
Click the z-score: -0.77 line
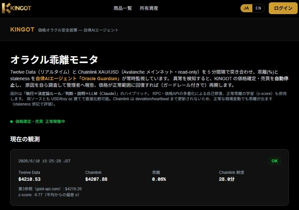tap(49, 195)
